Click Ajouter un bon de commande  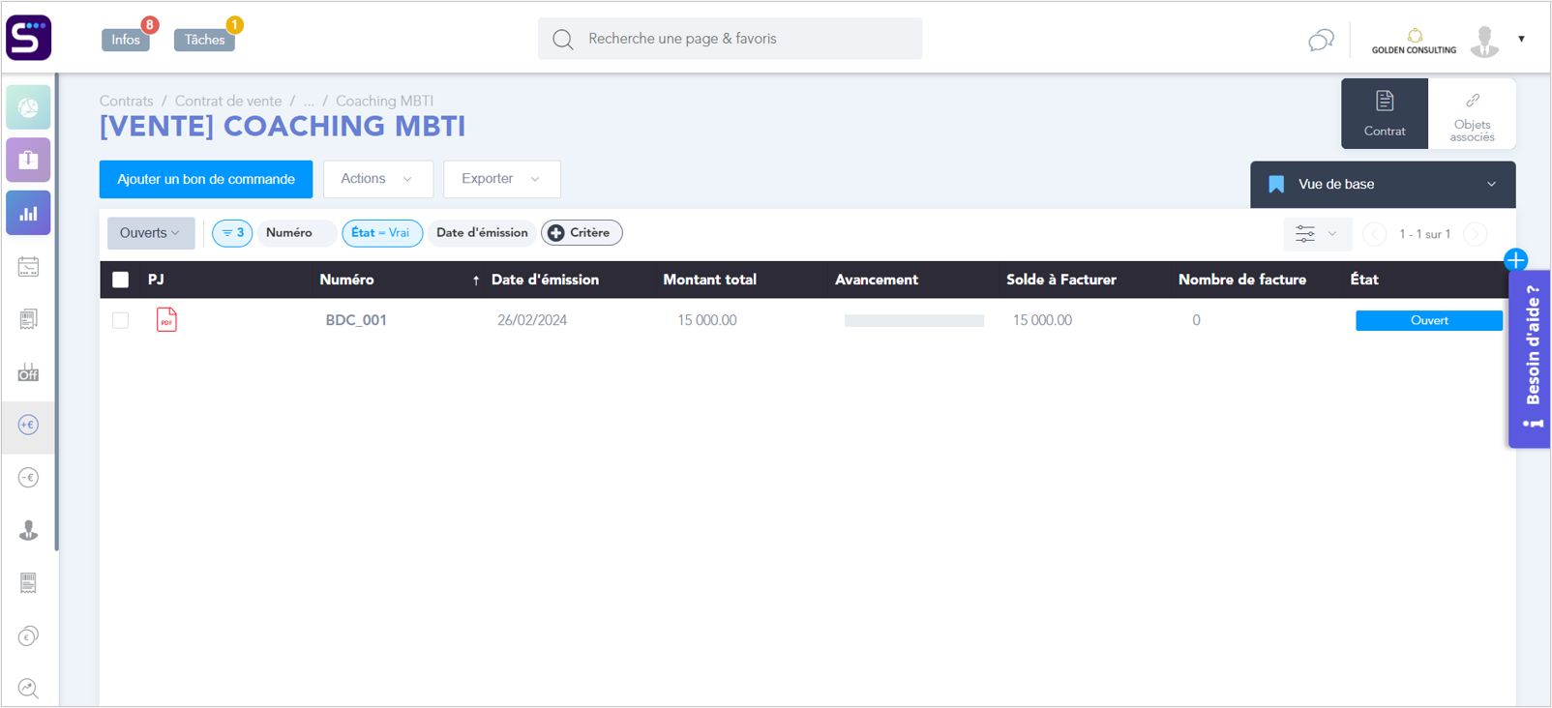coord(206,180)
